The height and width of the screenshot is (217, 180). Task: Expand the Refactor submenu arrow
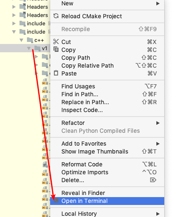pyautogui.click(x=158, y=123)
